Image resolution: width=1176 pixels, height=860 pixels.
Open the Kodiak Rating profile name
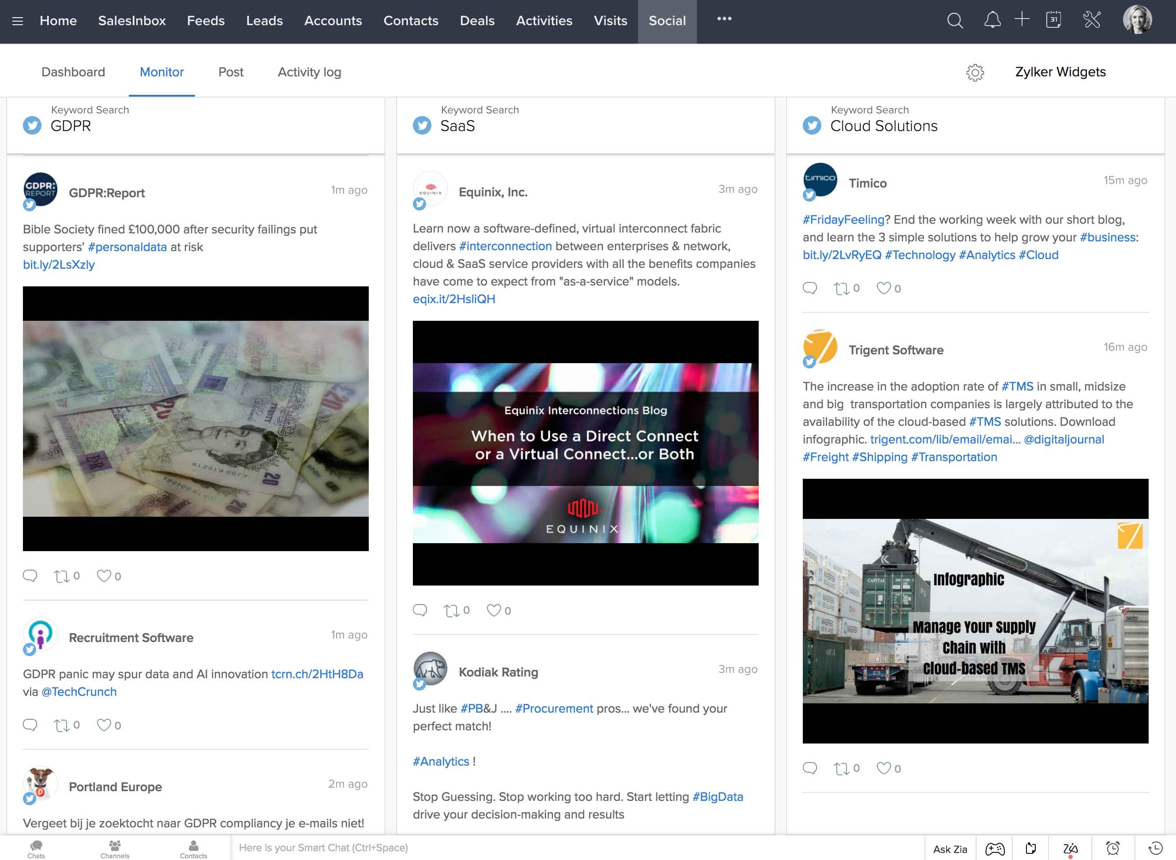click(x=498, y=672)
